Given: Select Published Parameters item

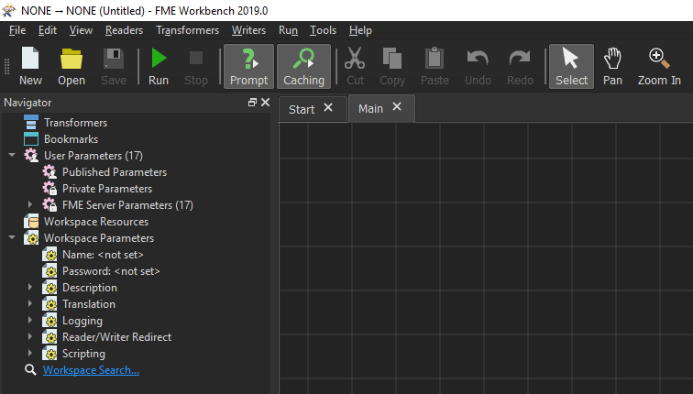Looking at the screenshot, I should click(x=115, y=172).
